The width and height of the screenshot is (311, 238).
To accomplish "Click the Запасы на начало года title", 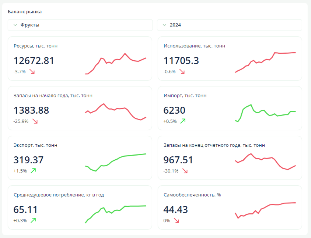I will 53,96.
